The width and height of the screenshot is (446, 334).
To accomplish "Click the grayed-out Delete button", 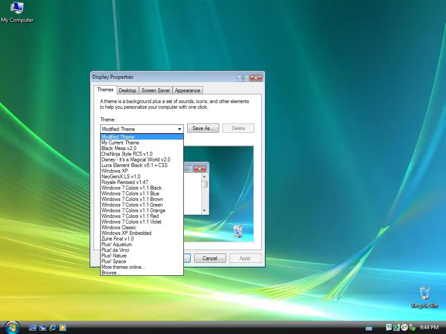I will click(238, 128).
